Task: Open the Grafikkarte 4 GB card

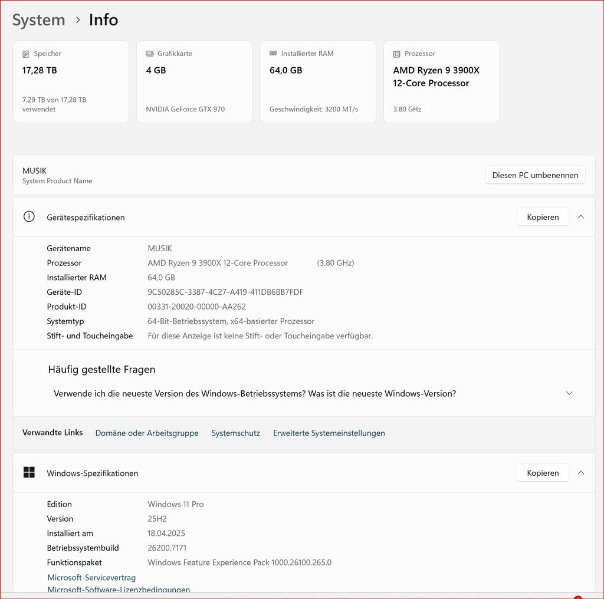Action: [x=195, y=81]
